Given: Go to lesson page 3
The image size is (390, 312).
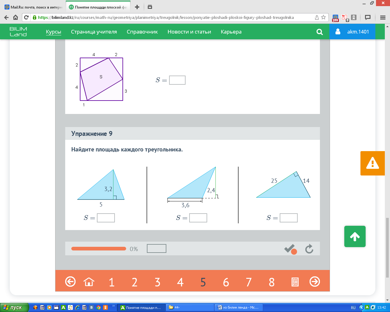Looking at the screenshot, I should (158, 282).
